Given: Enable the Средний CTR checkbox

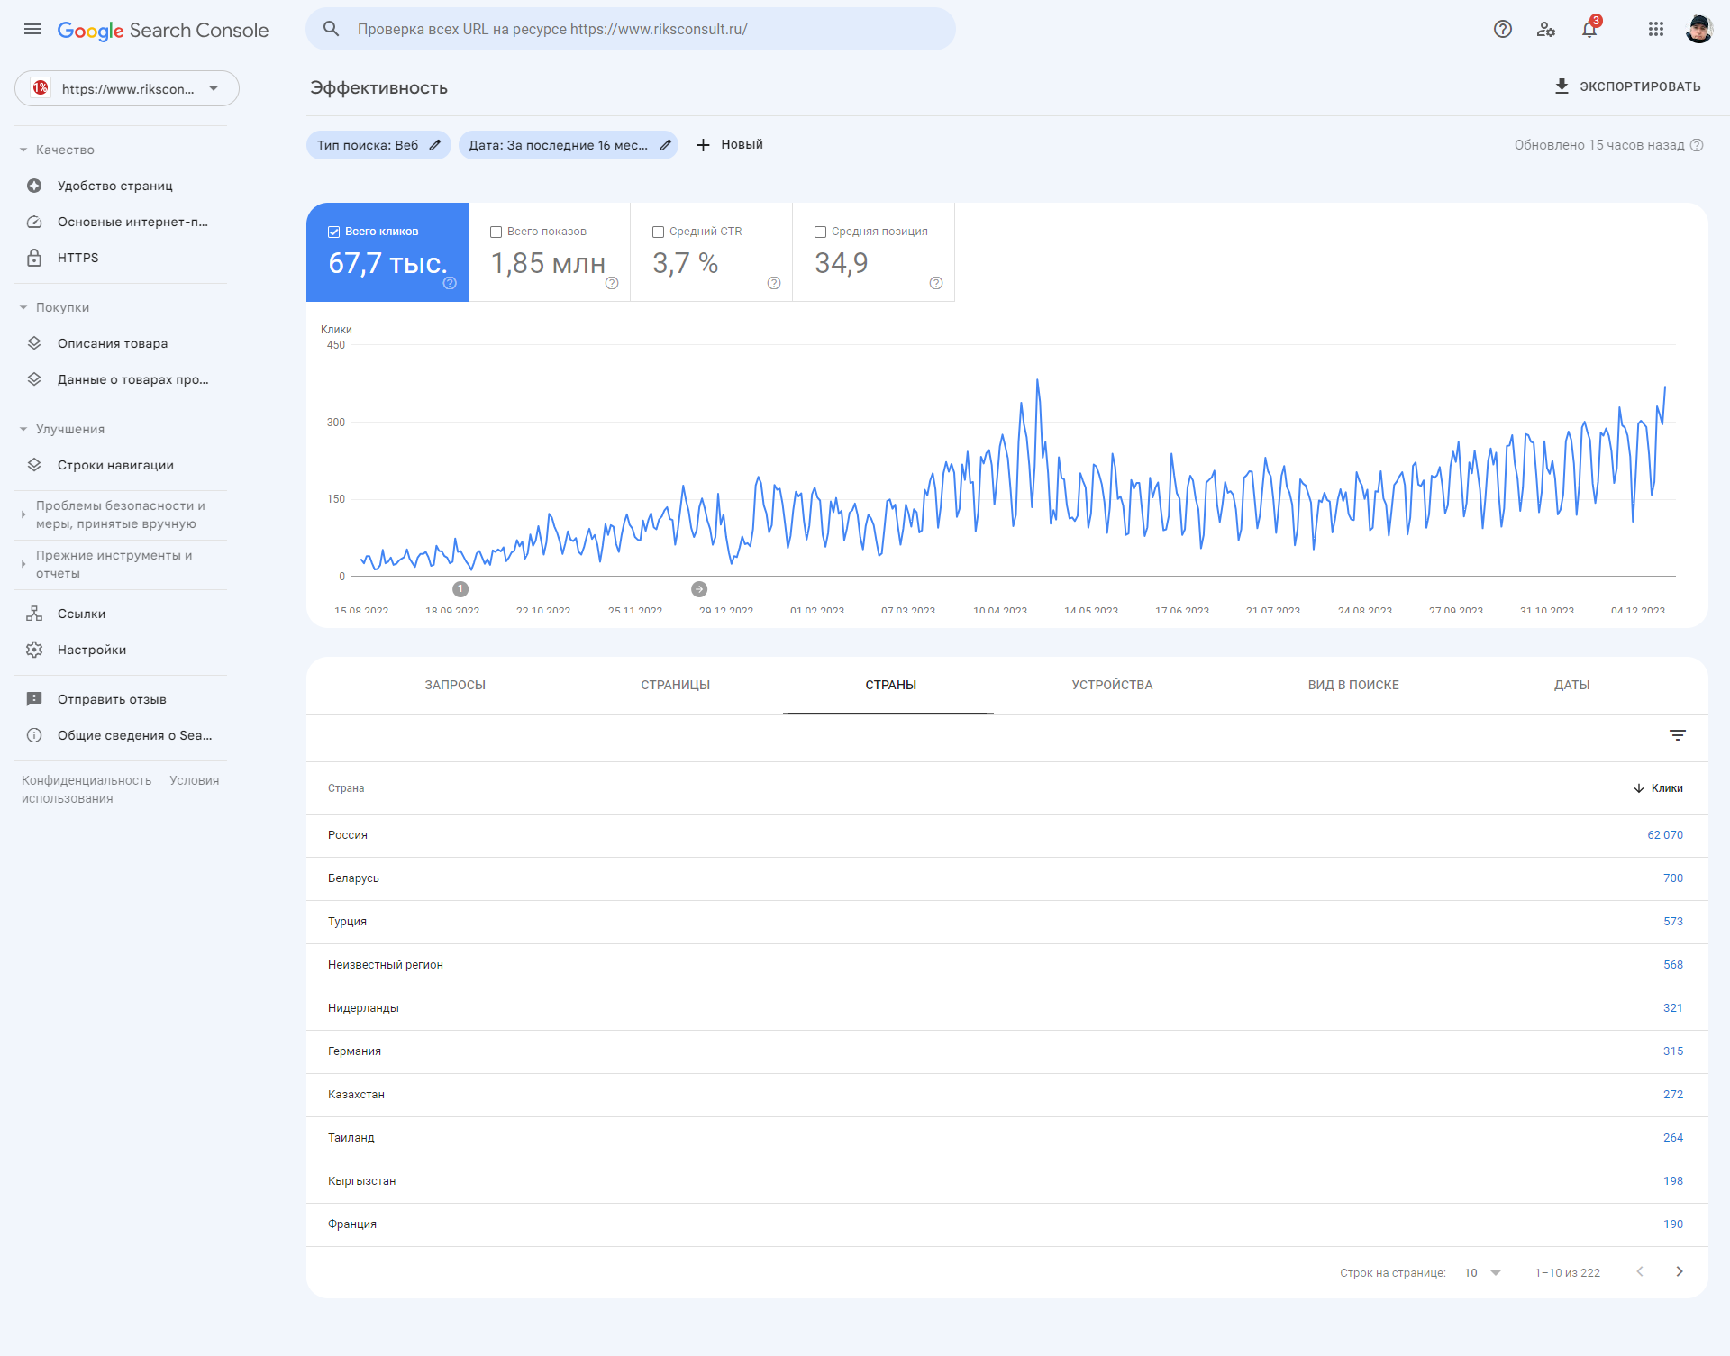Looking at the screenshot, I should 658,232.
